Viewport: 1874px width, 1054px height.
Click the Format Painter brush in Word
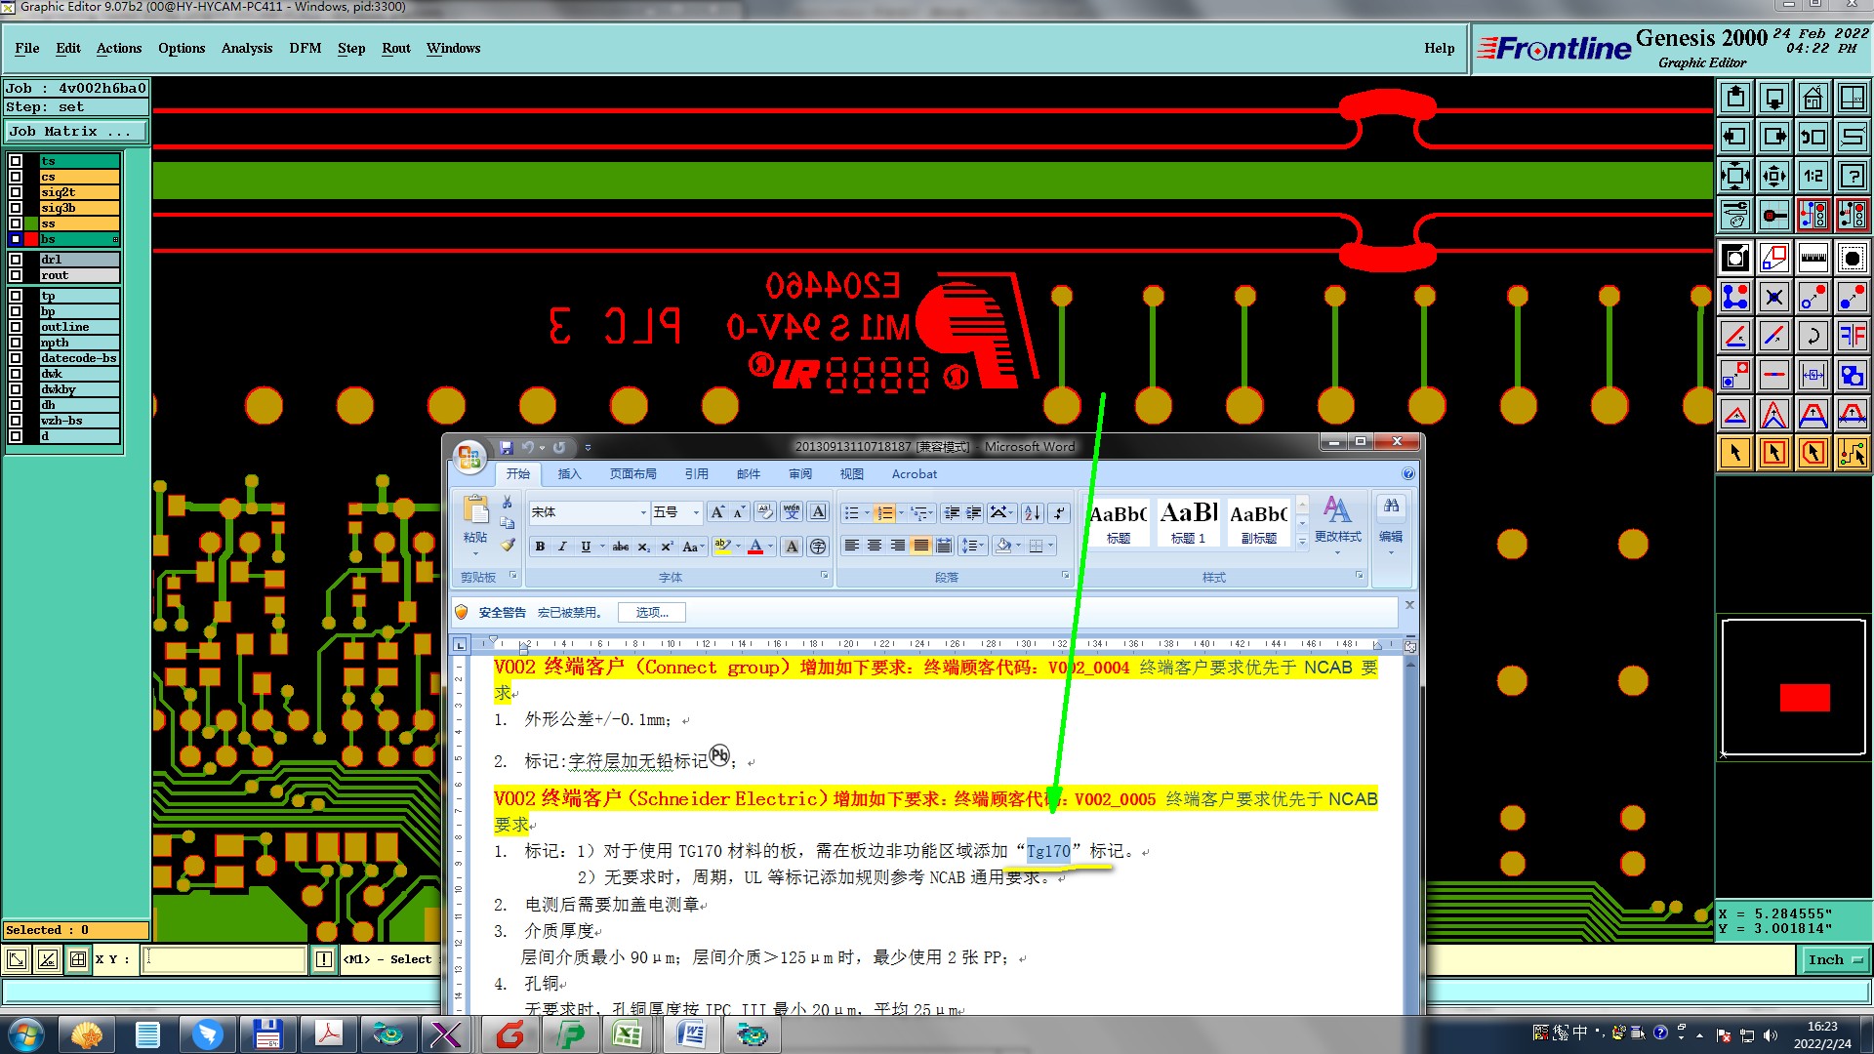pyautogui.click(x=508, y=546)
